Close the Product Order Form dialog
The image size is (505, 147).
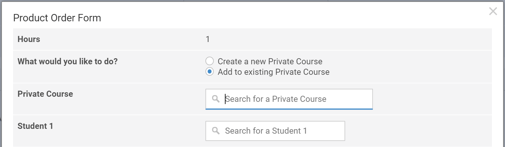pyautogui.click(x=493, y=11)
